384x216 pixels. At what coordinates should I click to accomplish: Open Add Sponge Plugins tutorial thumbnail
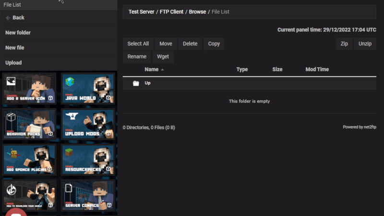tap(29, 160)
